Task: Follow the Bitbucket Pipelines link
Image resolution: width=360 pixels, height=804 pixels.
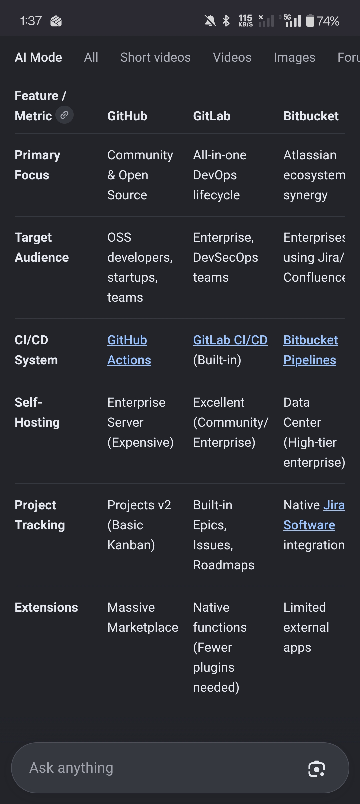Action: pyautogui.click(x=311, y=350)
